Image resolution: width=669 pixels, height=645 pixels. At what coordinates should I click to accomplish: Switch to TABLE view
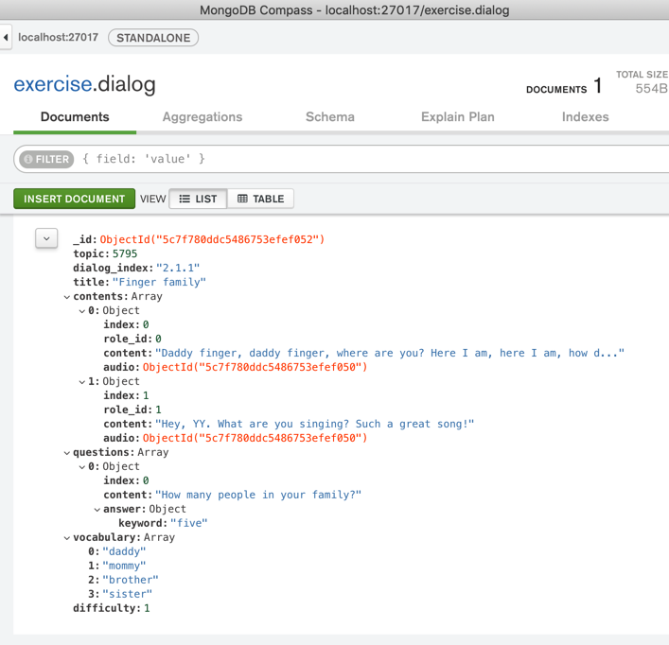click(x=260, y=199)
